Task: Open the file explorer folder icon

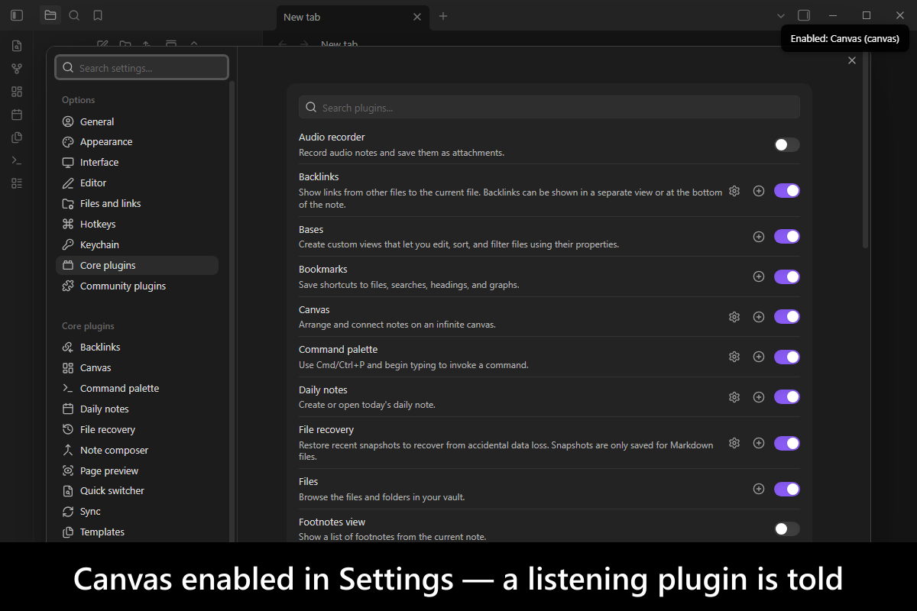Action: pyautogui.click(x=50, y=15)
